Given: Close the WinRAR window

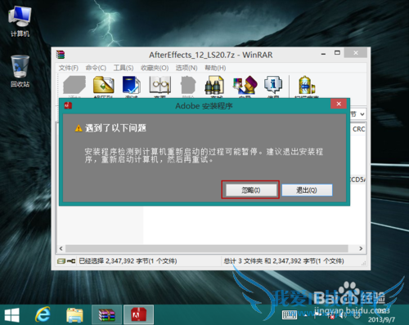Looking at the screenshot, I should [356, 53].
